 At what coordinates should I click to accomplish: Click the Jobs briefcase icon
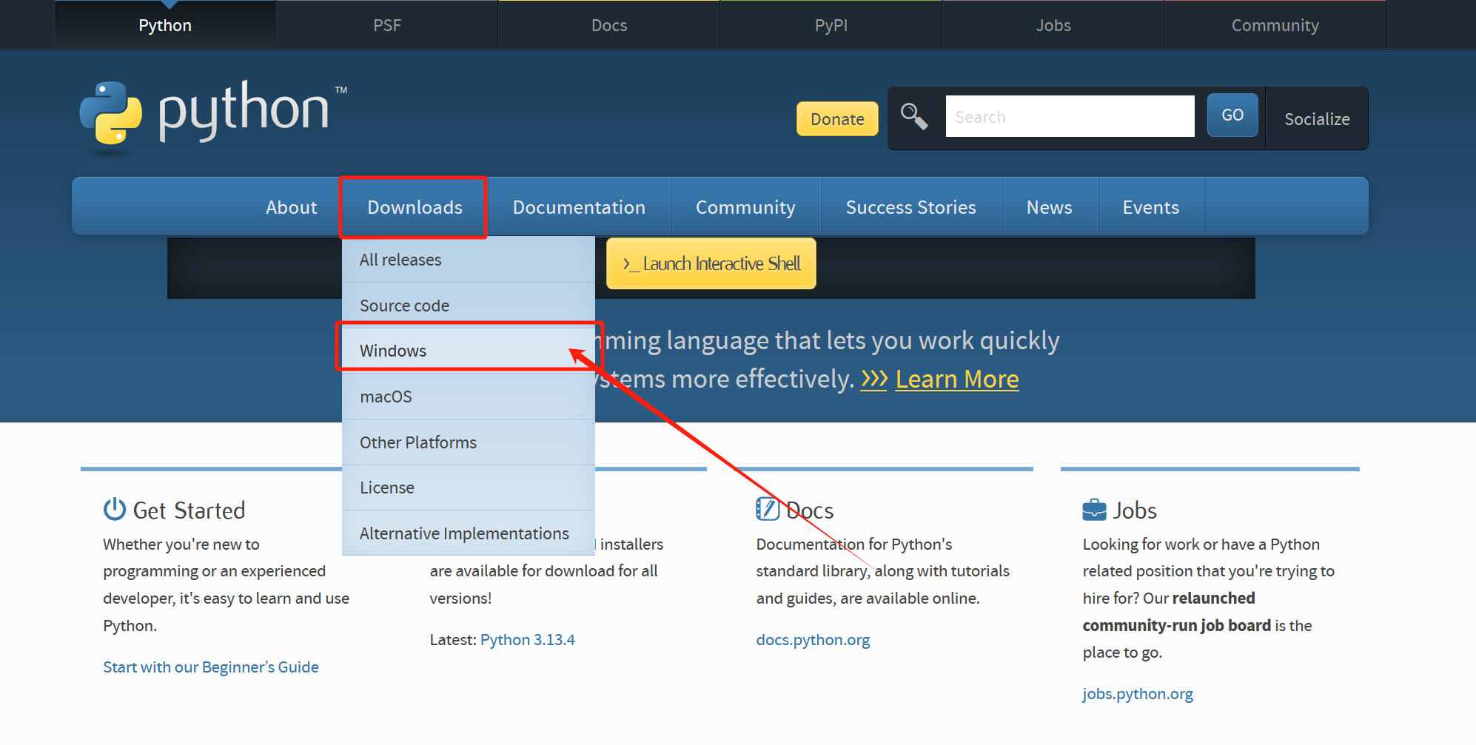[1094, 510]
